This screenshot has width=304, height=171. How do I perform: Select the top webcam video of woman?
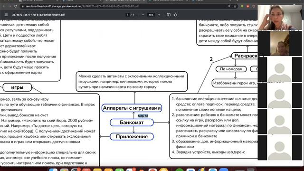click(280, 18)
